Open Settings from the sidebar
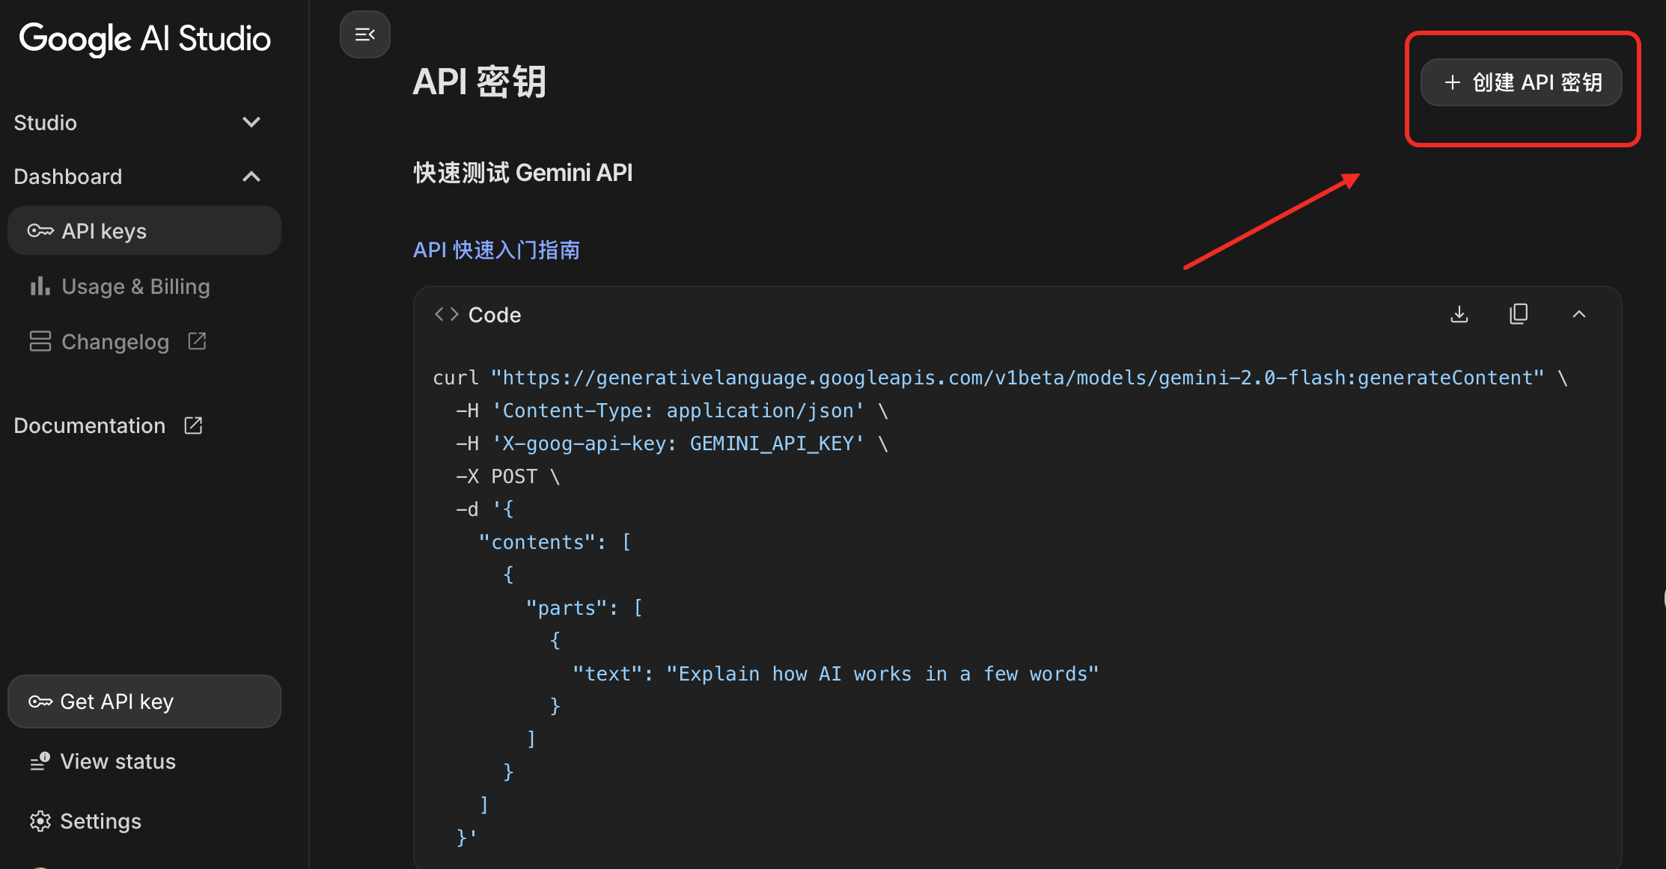The image size is (1666, 869). pyautogui.click(x=100, y=821)
